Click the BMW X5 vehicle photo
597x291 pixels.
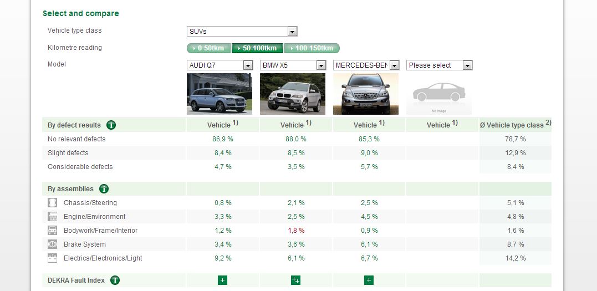coord(293,94)
